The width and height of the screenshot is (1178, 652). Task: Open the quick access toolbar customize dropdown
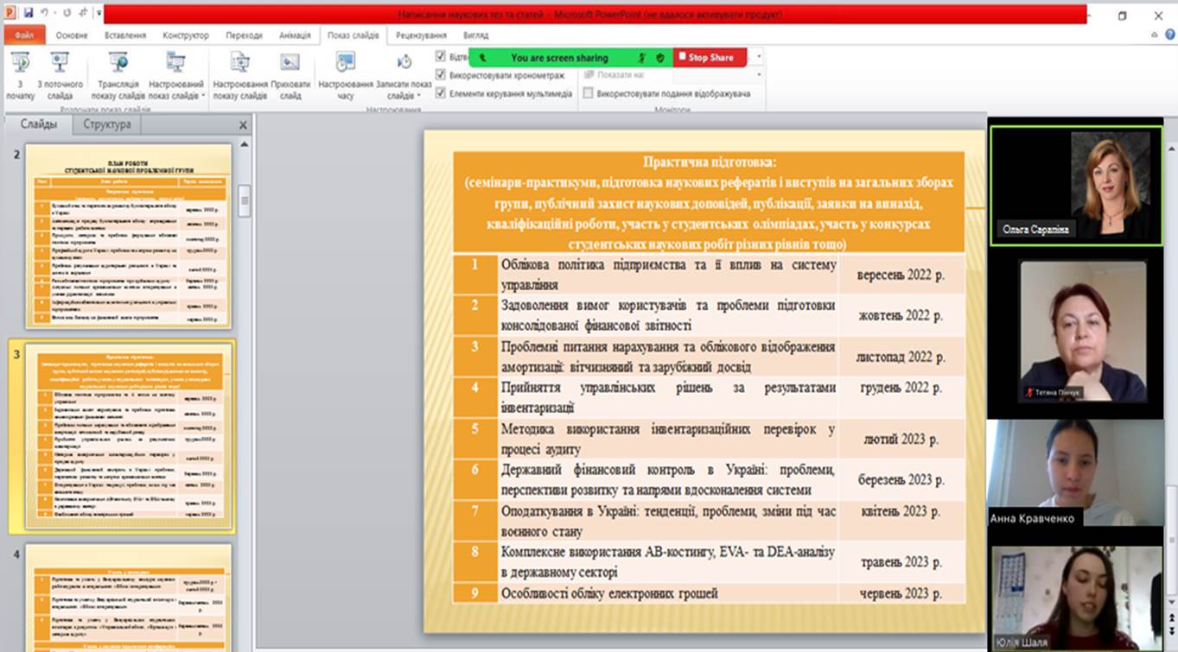(99, 14)
